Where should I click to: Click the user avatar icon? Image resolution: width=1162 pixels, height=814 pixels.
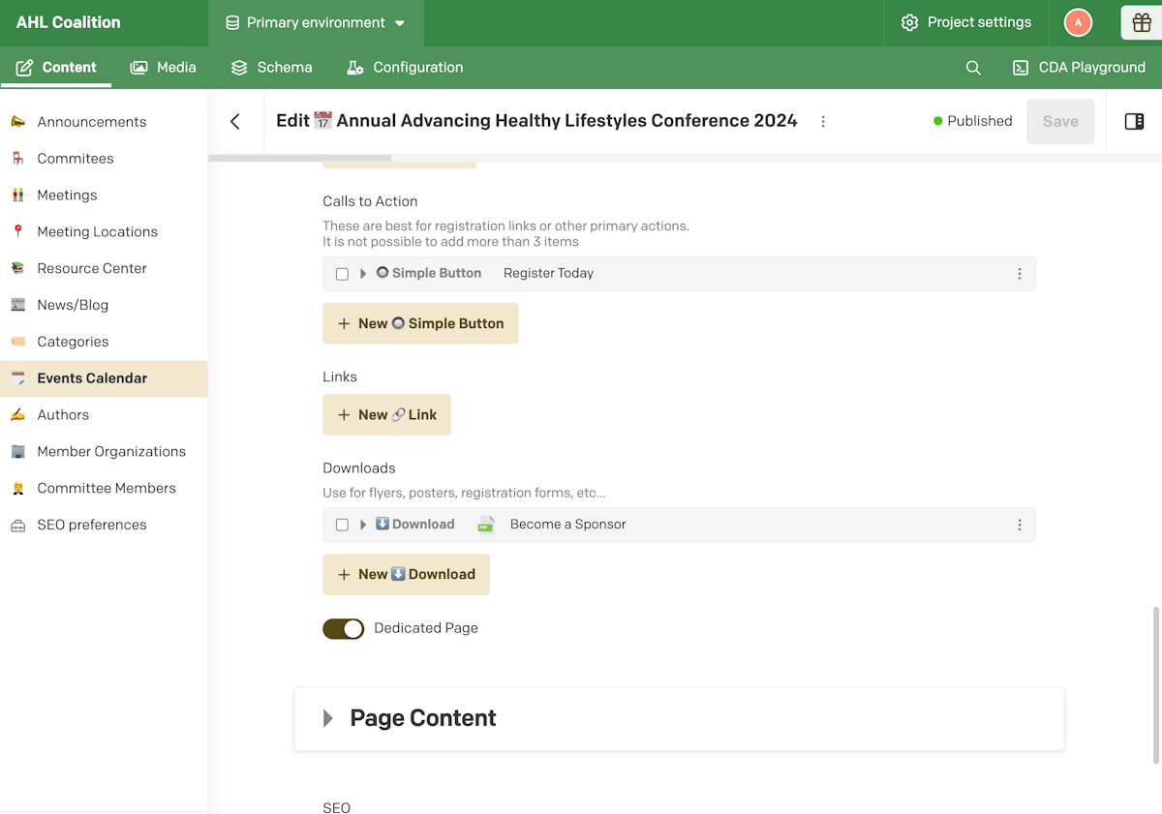tap(1078, 22)
